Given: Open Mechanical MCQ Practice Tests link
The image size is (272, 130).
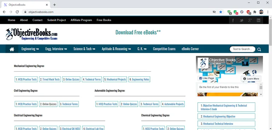Looking at the screenshot, I should pyautogui.click(x=26, y=79).
